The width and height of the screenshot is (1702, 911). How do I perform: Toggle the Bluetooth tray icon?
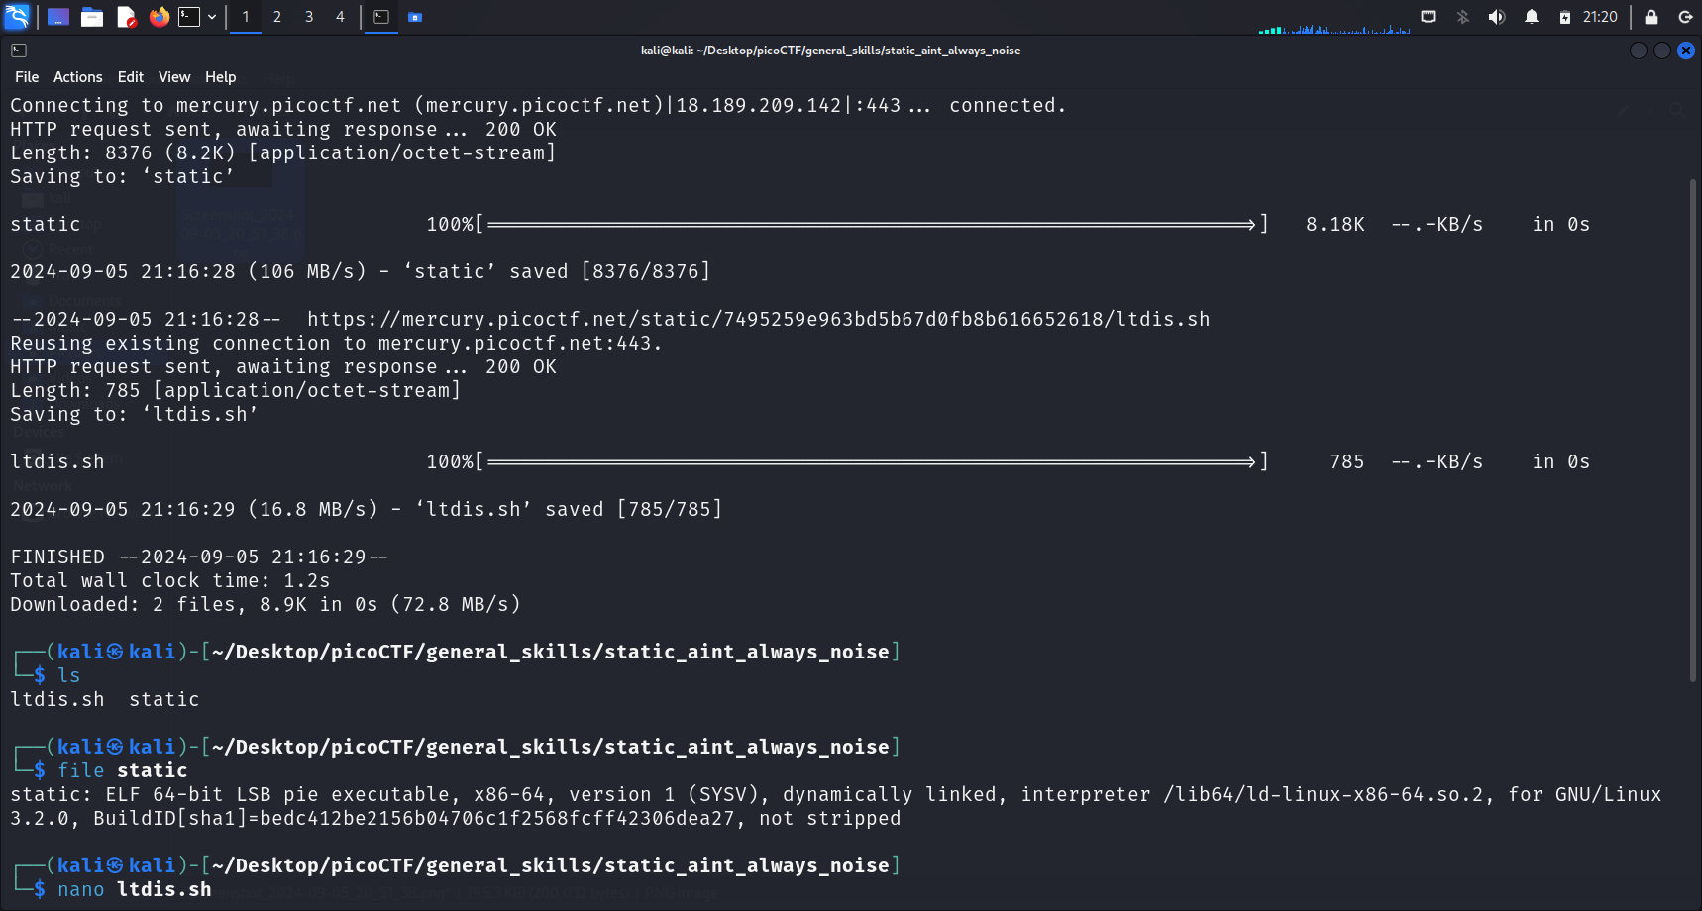point(1462,17)
